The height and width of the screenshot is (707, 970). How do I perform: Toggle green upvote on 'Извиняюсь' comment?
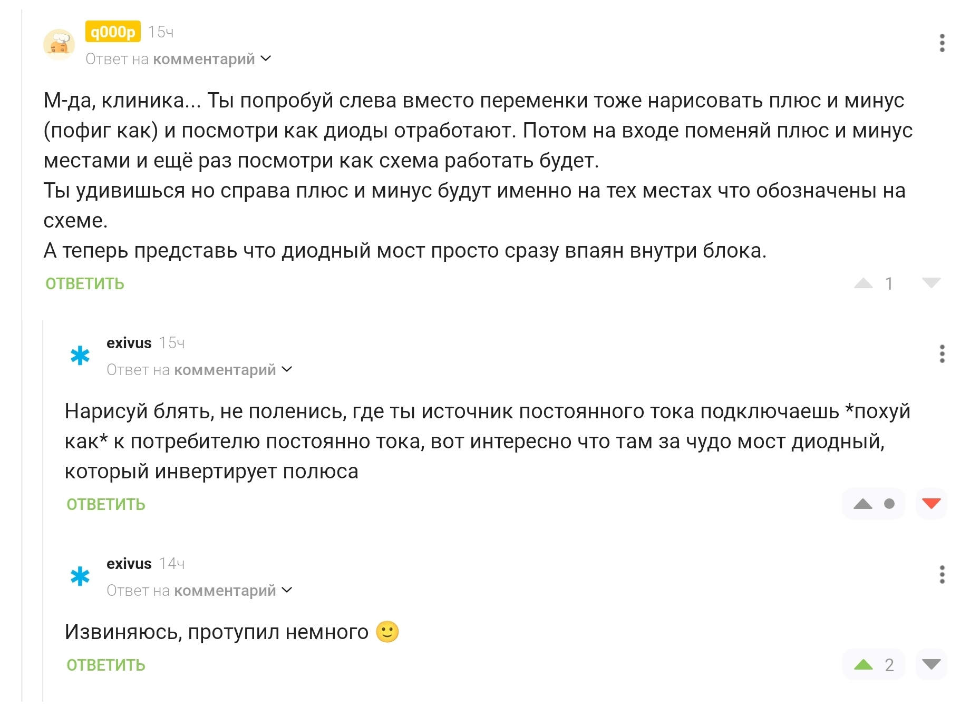[x=863, y=665]
